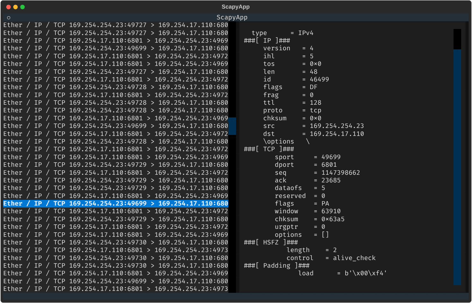Viewport: 472px width, 303px height.
Task: Click the scrollbar thumb beside the packet list
Action: point(233,126)
